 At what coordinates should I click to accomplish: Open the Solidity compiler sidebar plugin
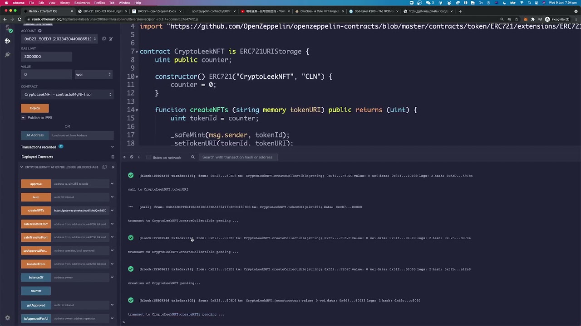tap(7, 29)
